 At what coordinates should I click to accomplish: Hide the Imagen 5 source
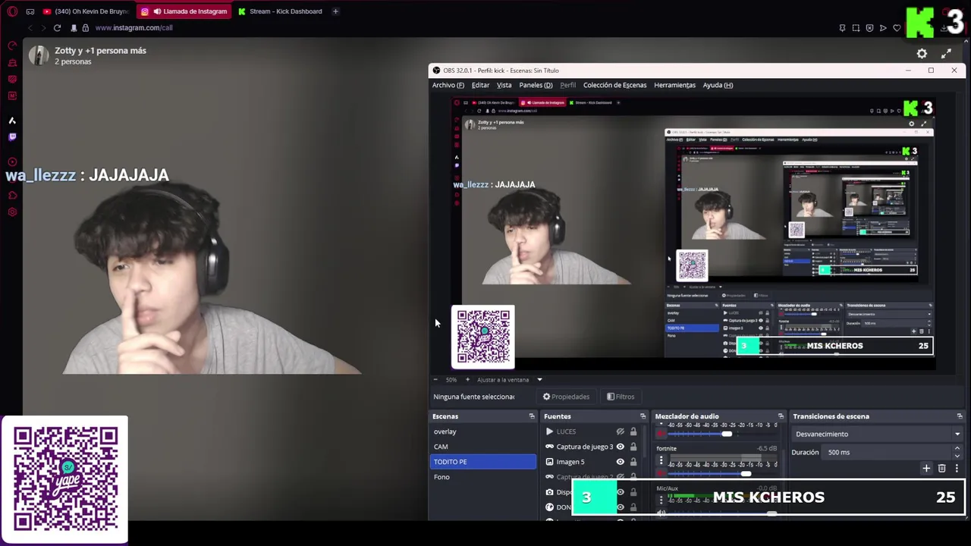(620, 462)
